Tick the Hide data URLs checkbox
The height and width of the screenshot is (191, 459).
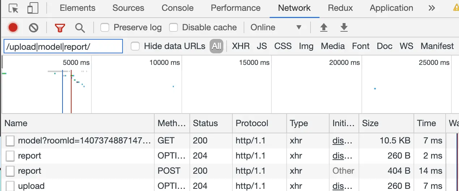135,46
